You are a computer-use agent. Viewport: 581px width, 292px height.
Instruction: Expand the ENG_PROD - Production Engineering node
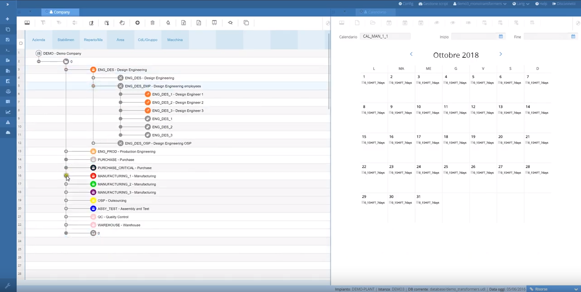(x=66, y=152)
